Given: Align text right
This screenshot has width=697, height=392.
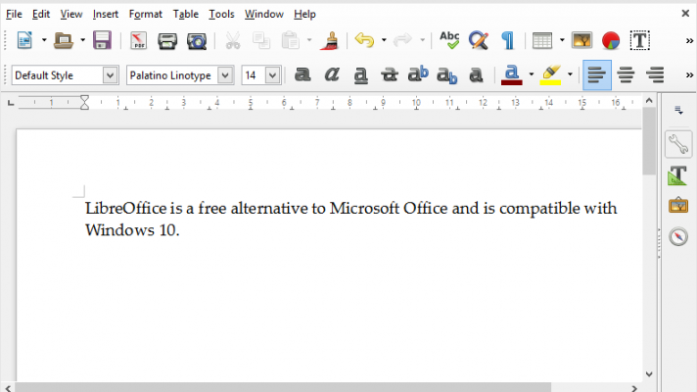Looking at the screenshot, I should (x=655, y=74).
